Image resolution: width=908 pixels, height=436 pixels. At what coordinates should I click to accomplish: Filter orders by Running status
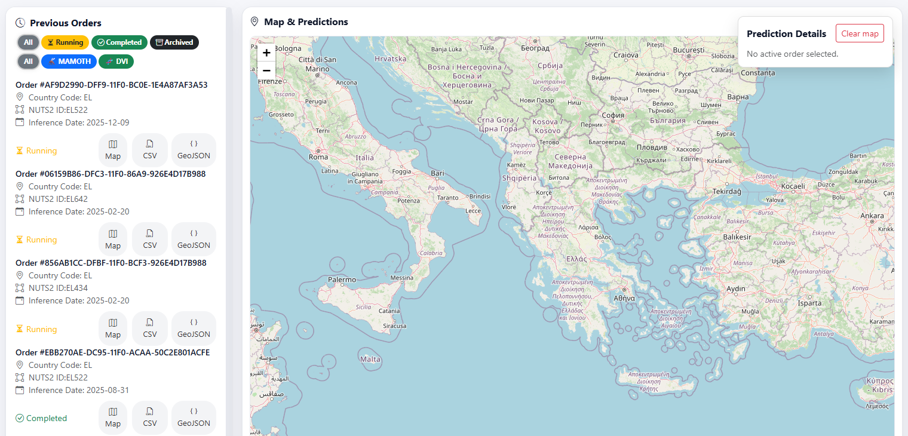coord(65,42)
